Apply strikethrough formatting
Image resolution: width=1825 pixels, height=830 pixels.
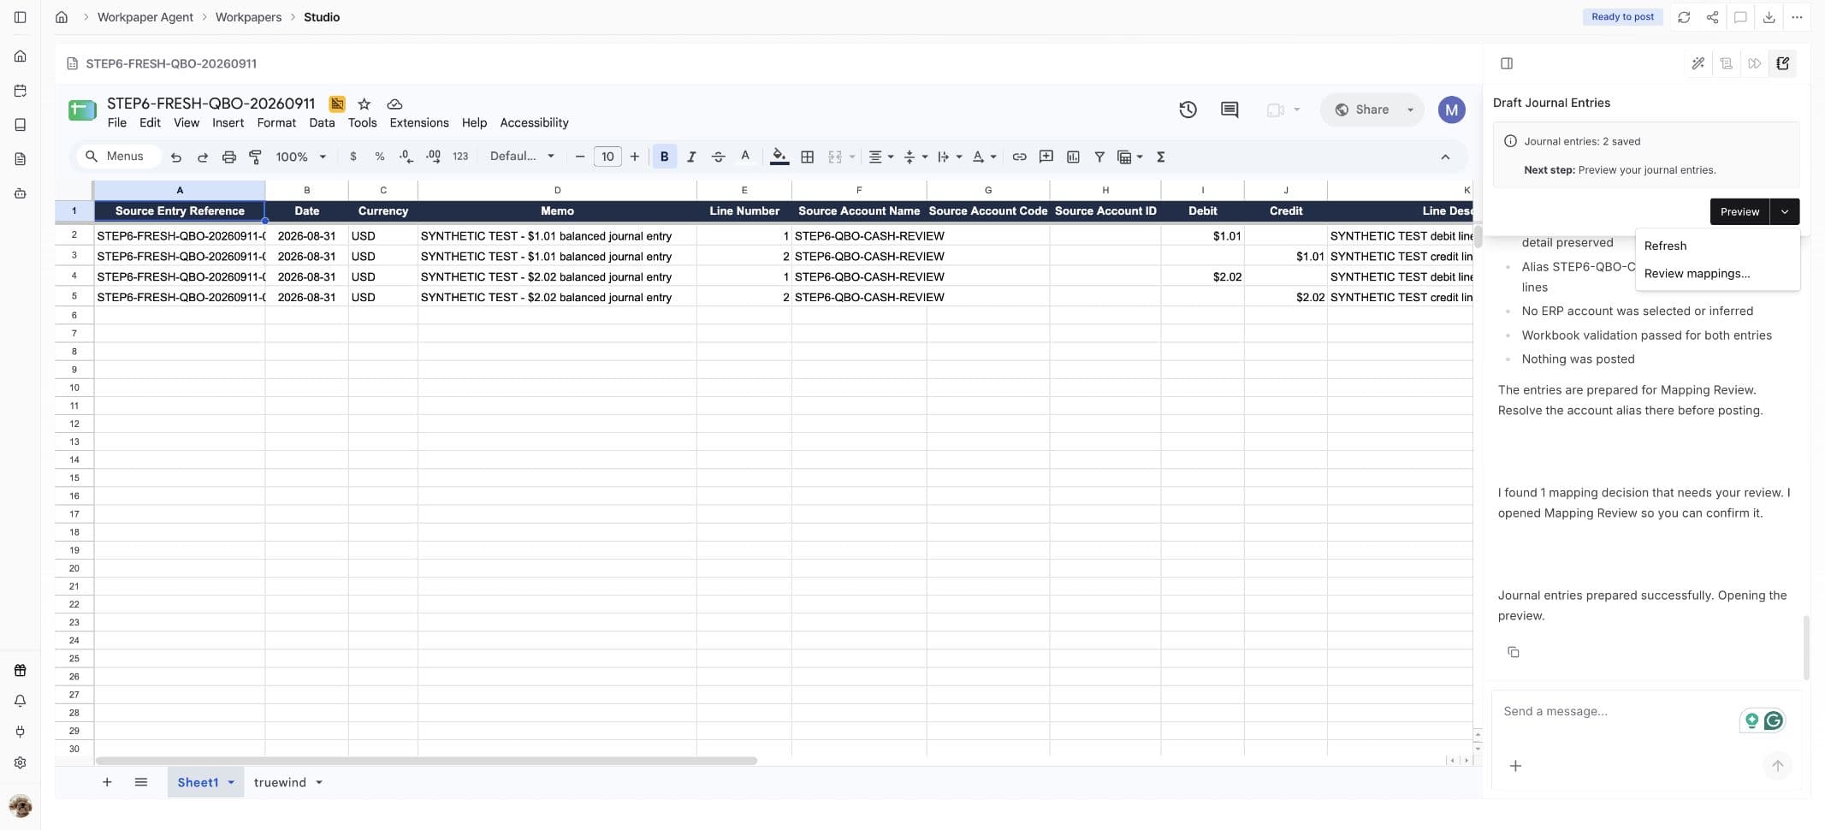tap(718, 157)
